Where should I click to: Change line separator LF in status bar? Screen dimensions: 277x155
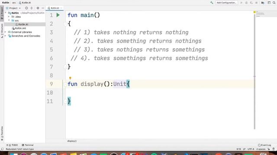pyautogui.click(x=244, y=149)
